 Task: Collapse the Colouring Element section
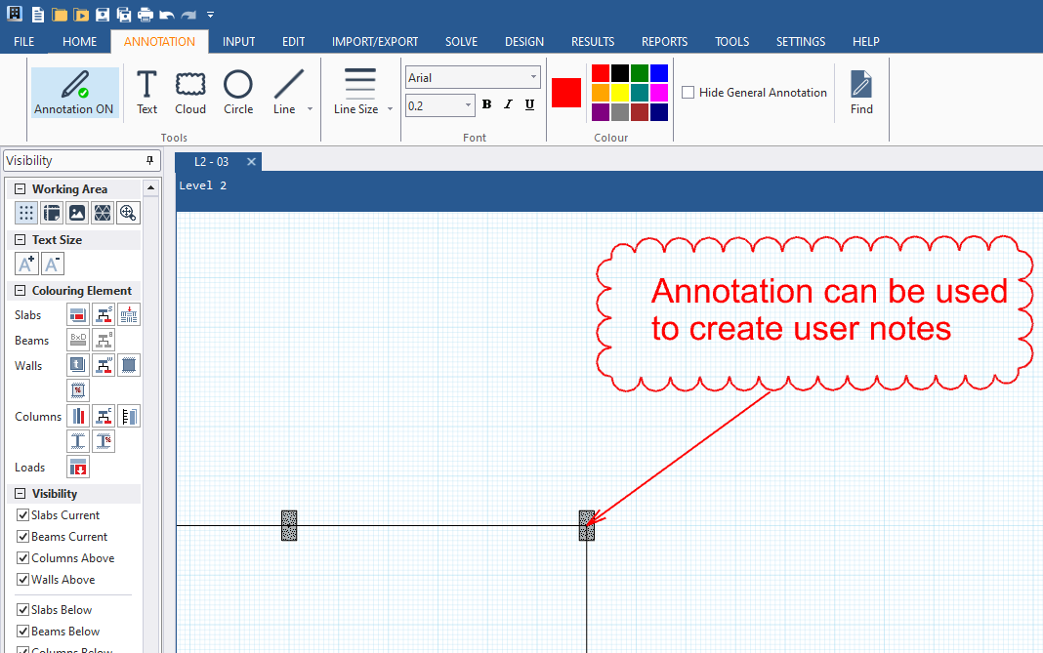coord(20,291)
